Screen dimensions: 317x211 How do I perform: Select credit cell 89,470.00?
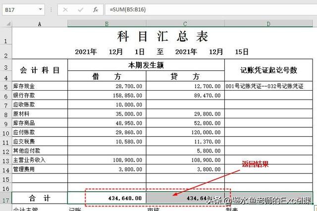point(185,95)
